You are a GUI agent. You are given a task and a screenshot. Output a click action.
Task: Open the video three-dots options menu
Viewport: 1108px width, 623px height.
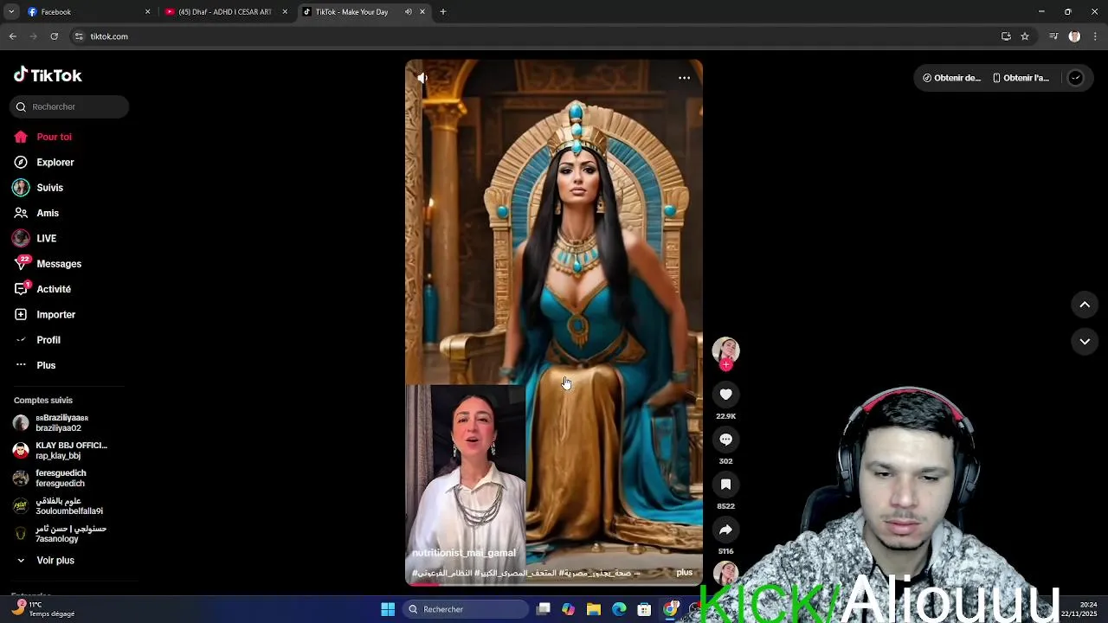tap(684, 78)
